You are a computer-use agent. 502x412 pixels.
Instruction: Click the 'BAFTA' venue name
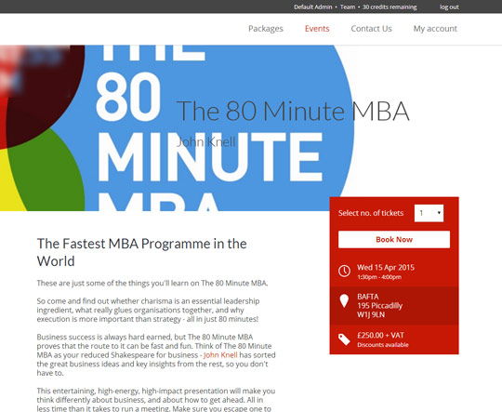[368, 297]
